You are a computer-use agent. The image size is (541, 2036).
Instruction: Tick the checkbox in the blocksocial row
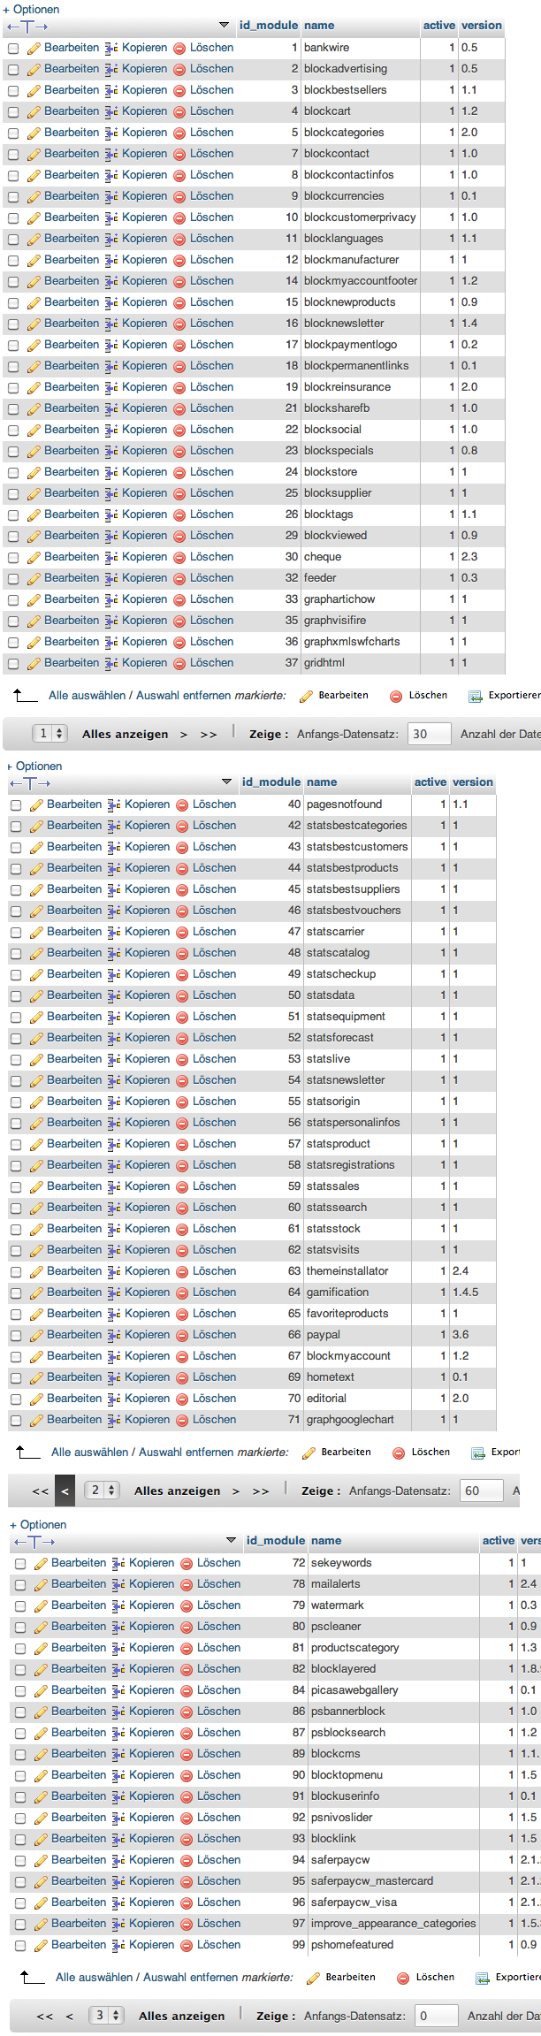pyautogui.click(x=13, y=431)
